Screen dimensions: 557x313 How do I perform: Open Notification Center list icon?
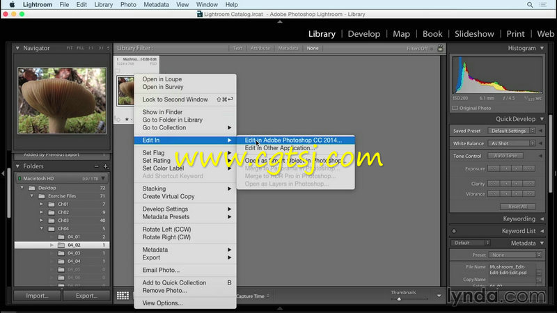[543, 5]
